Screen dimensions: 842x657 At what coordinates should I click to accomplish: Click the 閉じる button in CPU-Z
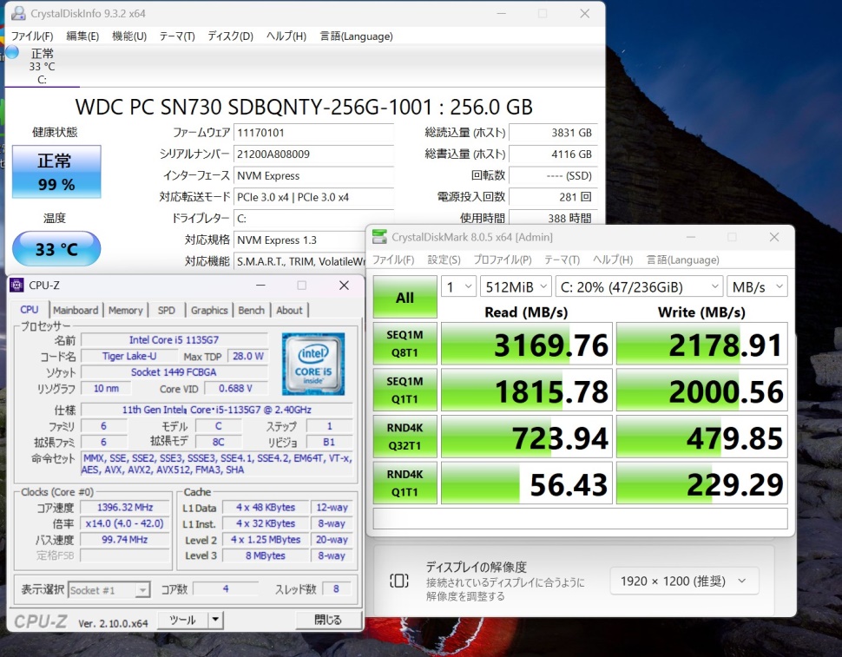(327, 620)
